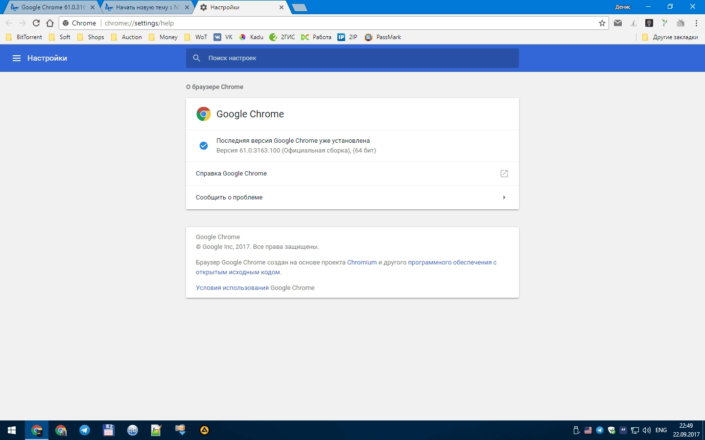This screenshot has width=705, height=440.
Task: Close the Начать новую тему tab
Action: 187,7
